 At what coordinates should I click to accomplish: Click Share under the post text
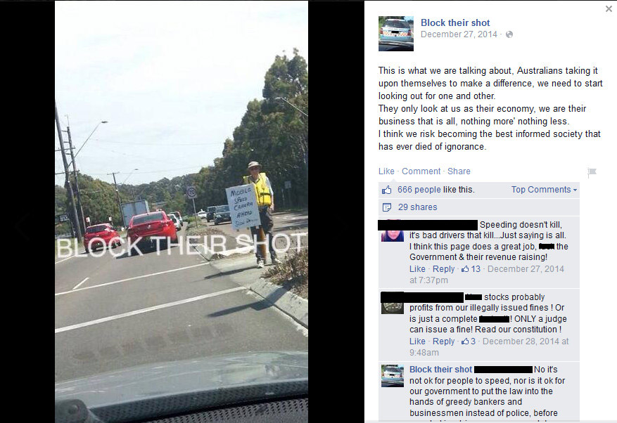pyautogui.click(x=459, y=171)
